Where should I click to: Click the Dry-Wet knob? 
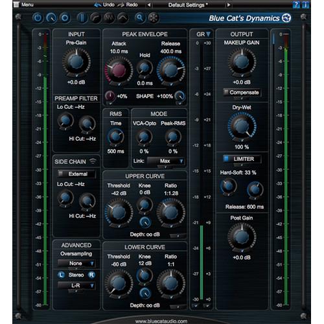pyautogui.click(x=242, y=126)
